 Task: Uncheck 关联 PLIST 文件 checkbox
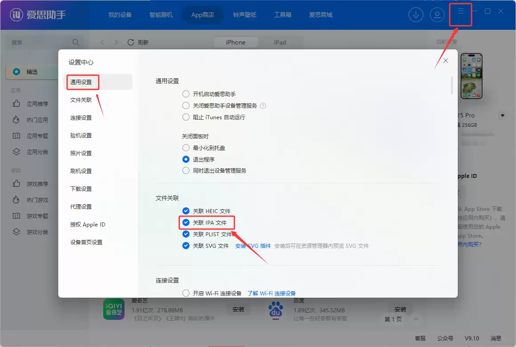186,234
